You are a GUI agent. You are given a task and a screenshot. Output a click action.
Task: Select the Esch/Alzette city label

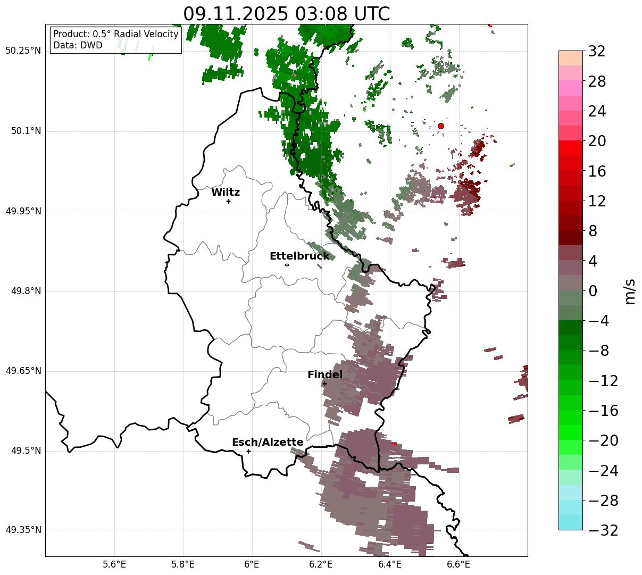(x=268, y=443)
